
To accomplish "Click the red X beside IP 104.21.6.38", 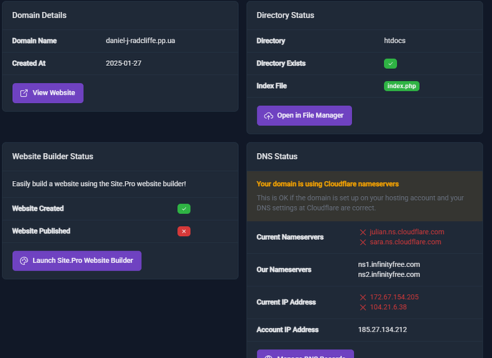I will tap(363, 307).
